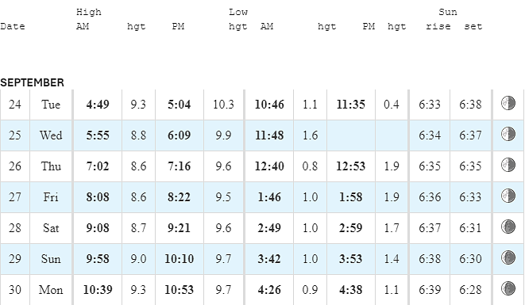Viewport: 525px width, 305px height.
Task: Click the moon phase icon for Wednesday 25
Action: (508, 134)
